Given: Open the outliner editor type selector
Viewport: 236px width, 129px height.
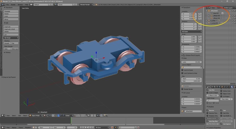Looking at the screenshot, I should pyautogui.click(x=208, y=8).
